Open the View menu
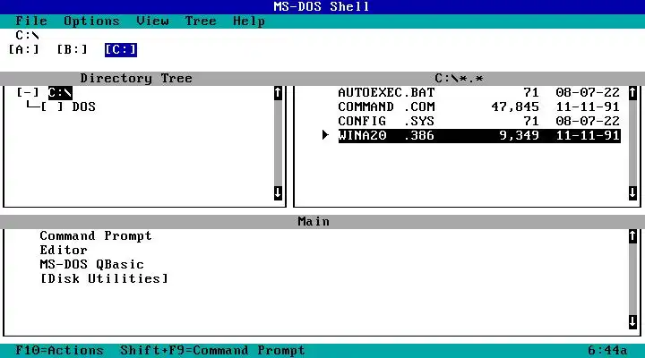645x358 pixels. (152, 21)
